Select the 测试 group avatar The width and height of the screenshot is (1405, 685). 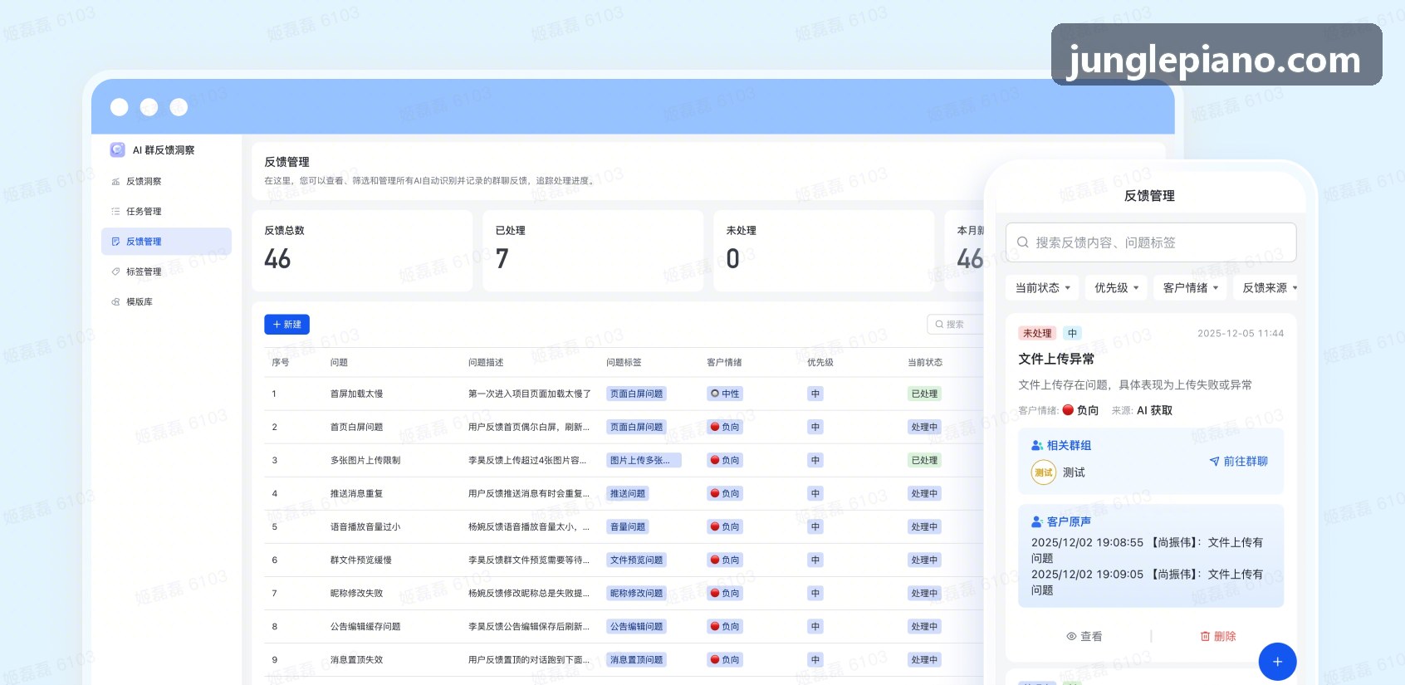1044,472
